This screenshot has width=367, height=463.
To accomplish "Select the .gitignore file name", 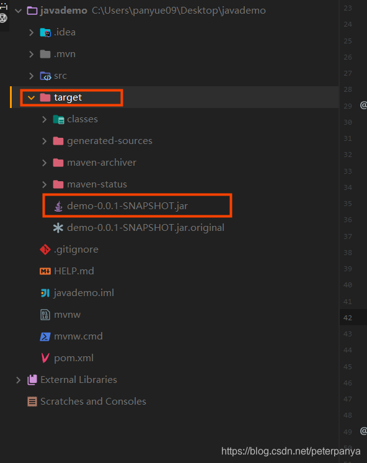I will coord(76,249).
